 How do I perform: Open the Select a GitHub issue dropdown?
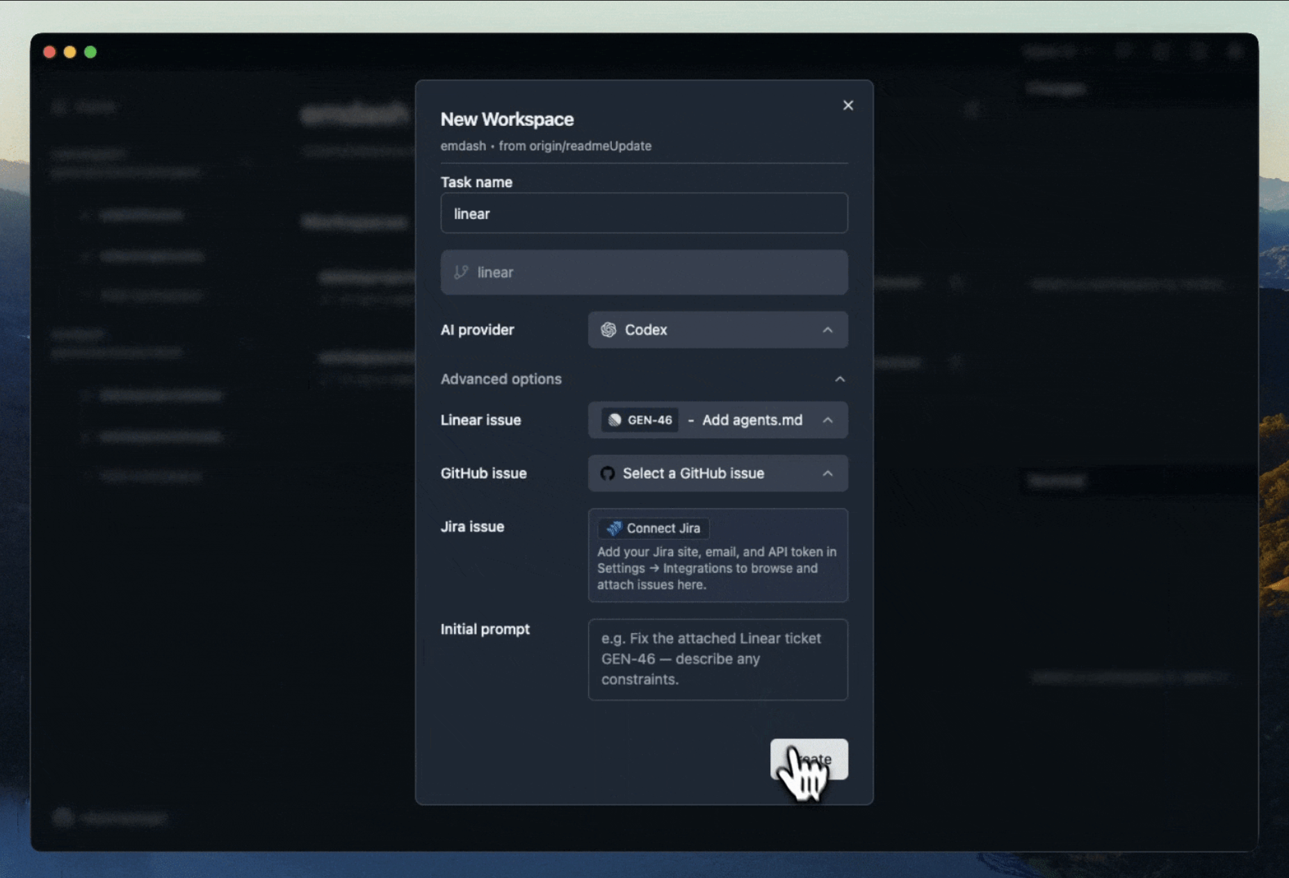tap(717, 474)
